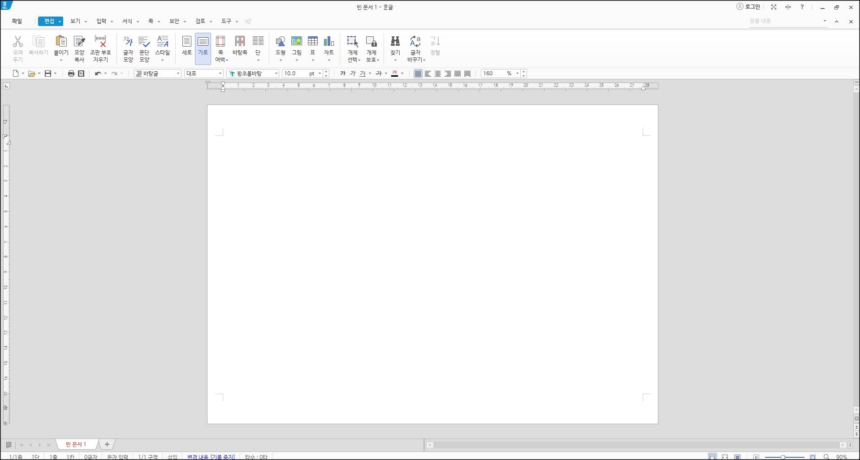Toggle underline 가 formatting
860x460 pixels.
tap(363, 74)
